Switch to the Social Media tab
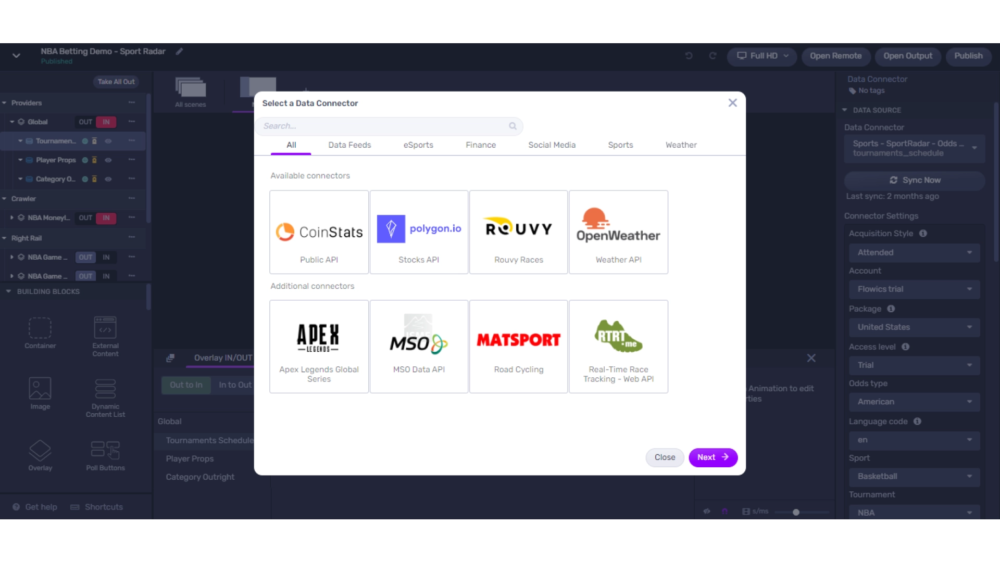The height and width of the screenshot is (562, 1000). point(552,145)
